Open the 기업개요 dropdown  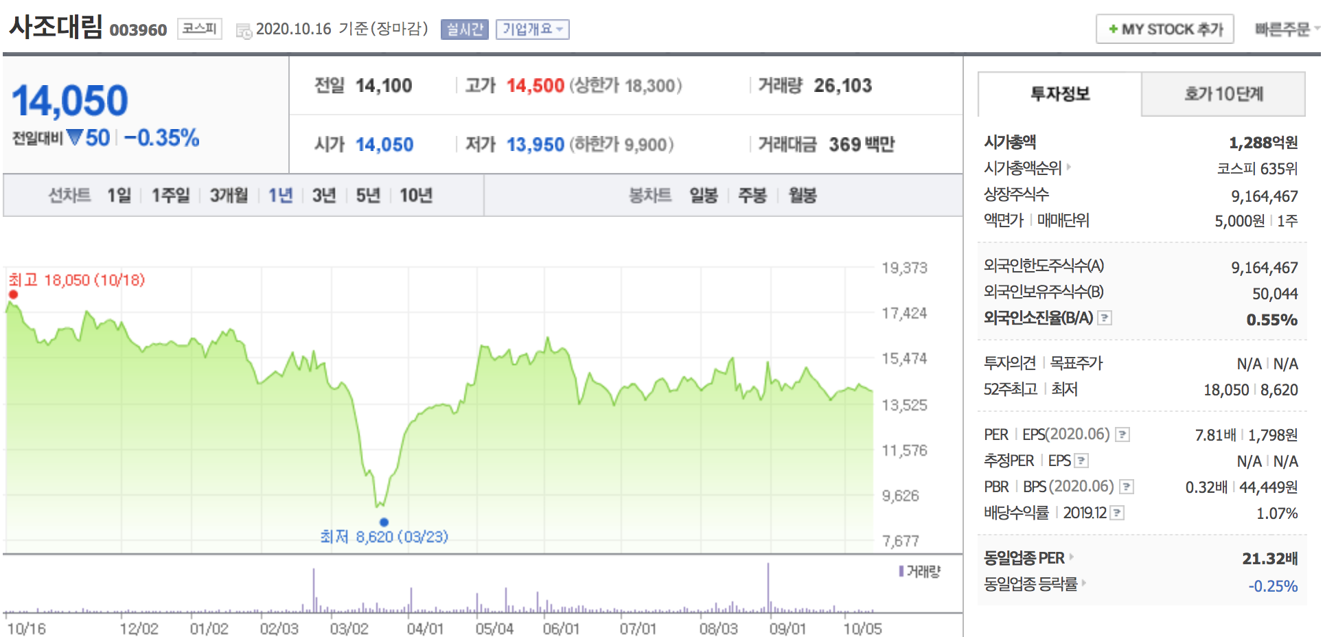point(533,30)
